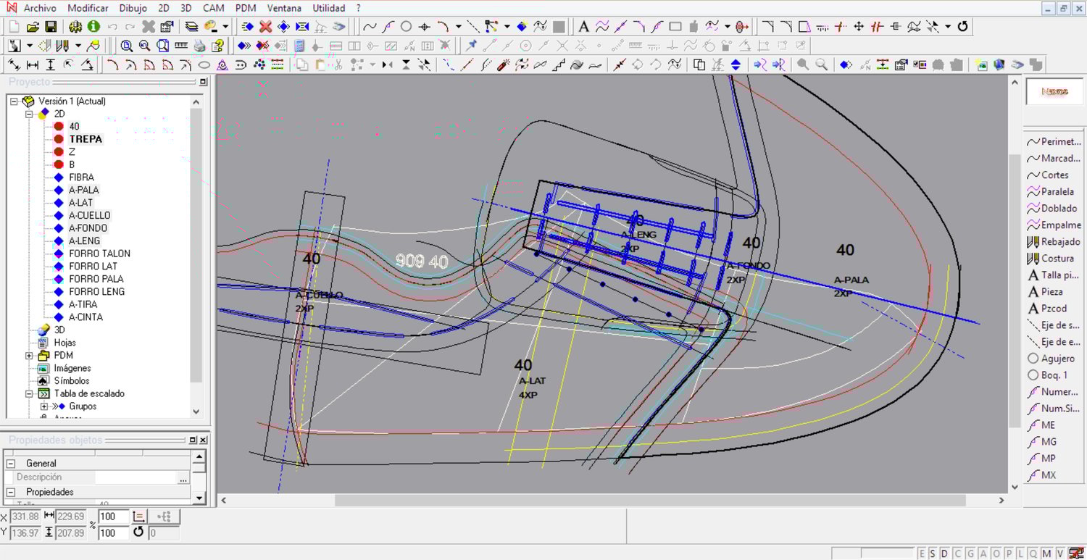Click the Descripción ellipsis browse button
Screen dimensions: 1087x560
point(183,478)
